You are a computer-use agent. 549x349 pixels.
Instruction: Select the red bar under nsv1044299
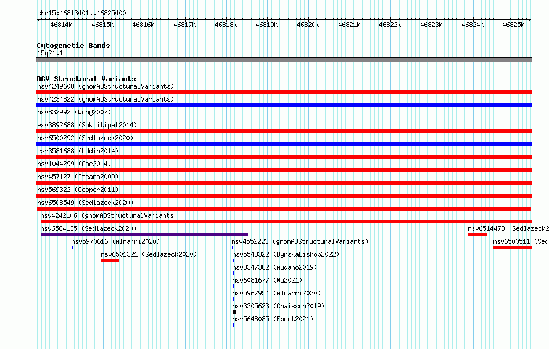pyautogui.click(x=284, y=170)
